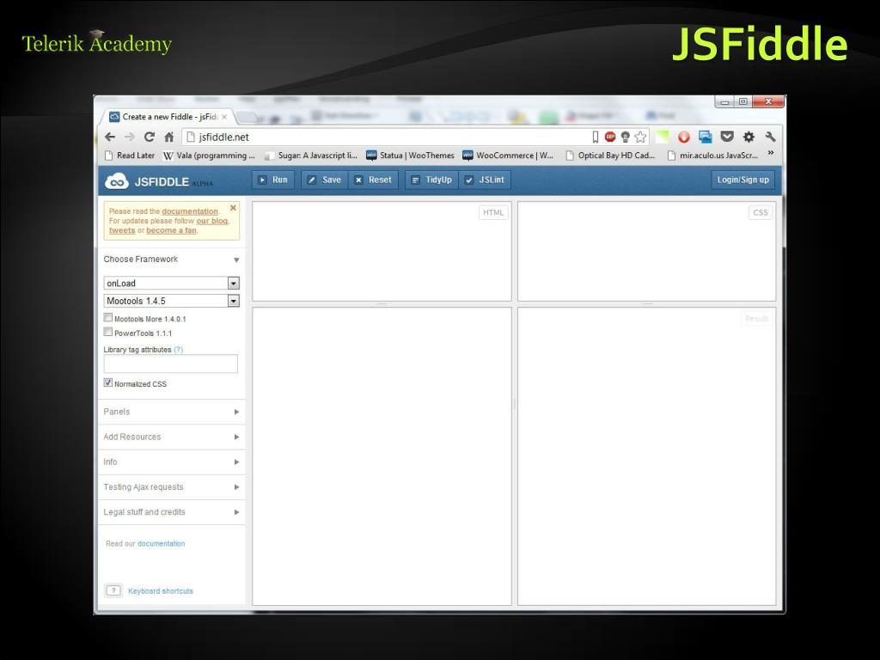Image resolution: width=880 pixels, height=660 pixels.
Task: Expand the Info section
Action: click(172, 461)
